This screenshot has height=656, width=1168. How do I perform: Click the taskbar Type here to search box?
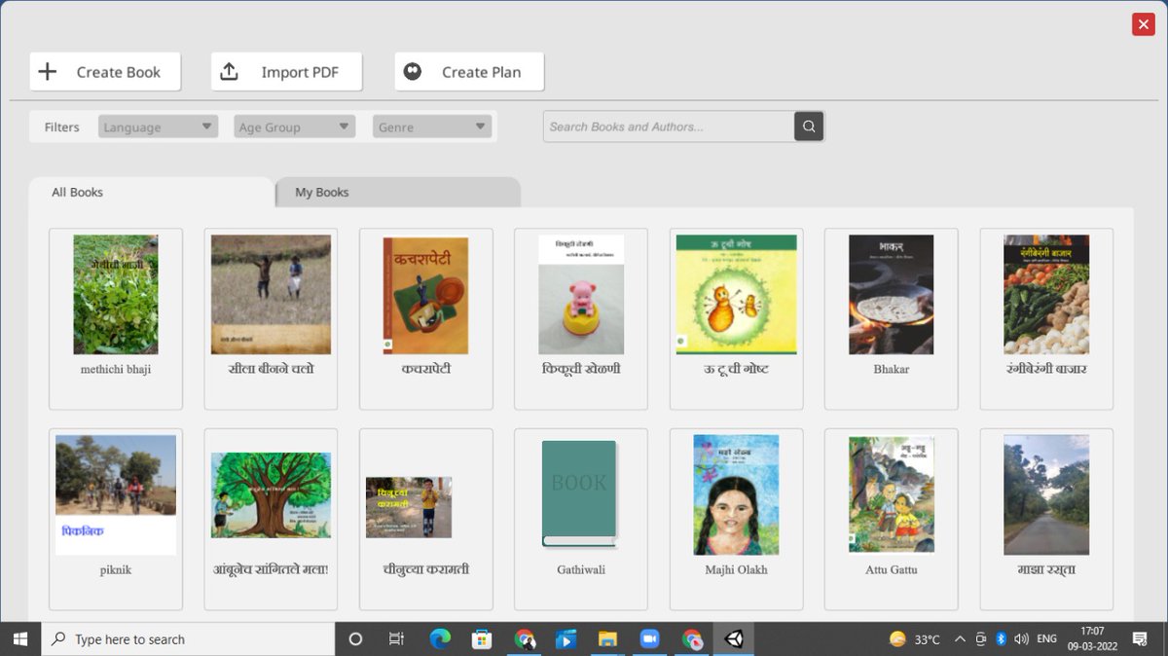[x=188, y=639]
